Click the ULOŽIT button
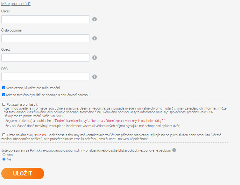The width and height of the screenshot is (240, 185). [23, 174]
